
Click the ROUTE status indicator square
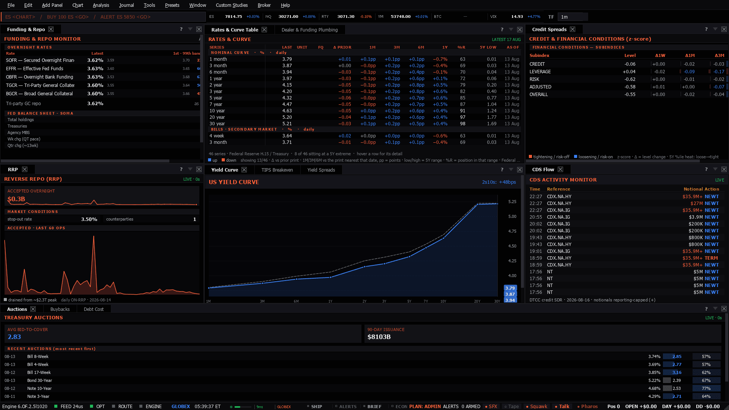coord(114,406)
